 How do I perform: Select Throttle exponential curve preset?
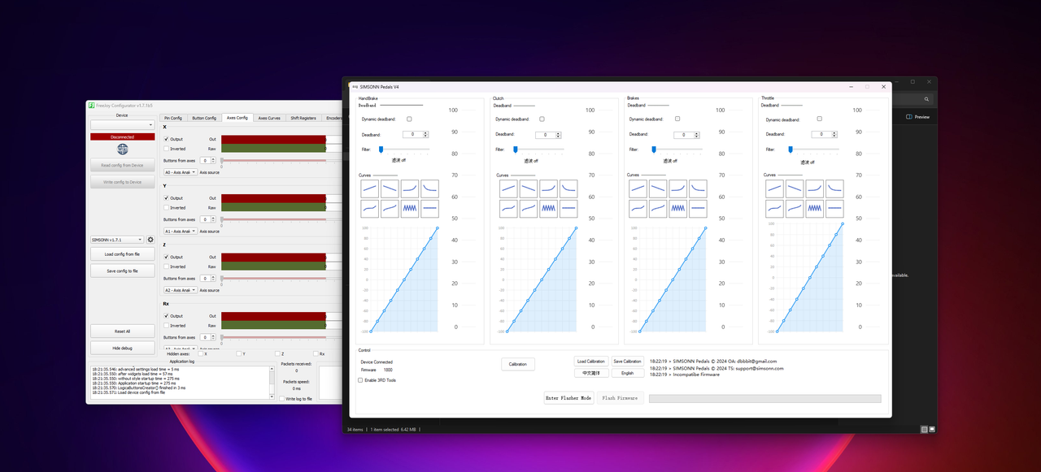(815, 188)
